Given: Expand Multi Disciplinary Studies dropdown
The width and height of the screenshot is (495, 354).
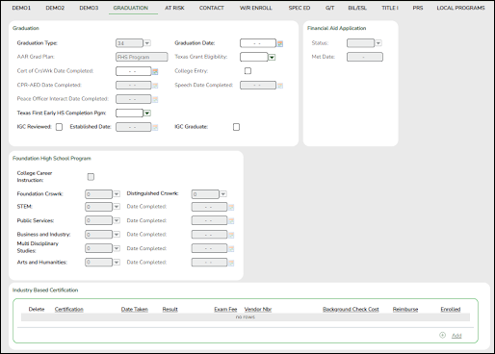Looking at the screenshot, I should [x=117, y=248].
